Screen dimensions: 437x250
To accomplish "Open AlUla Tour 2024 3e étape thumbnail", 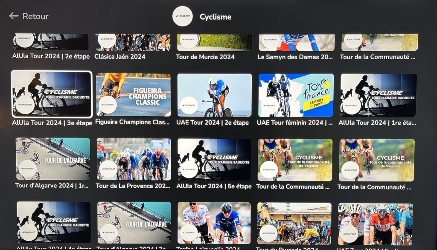I will coord(52,94).
